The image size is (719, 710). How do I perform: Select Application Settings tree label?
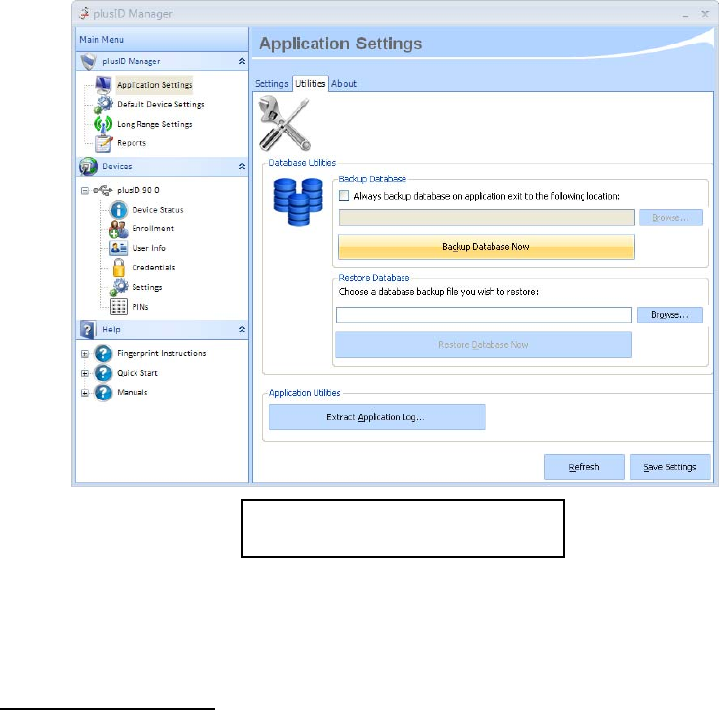(154, 85)
